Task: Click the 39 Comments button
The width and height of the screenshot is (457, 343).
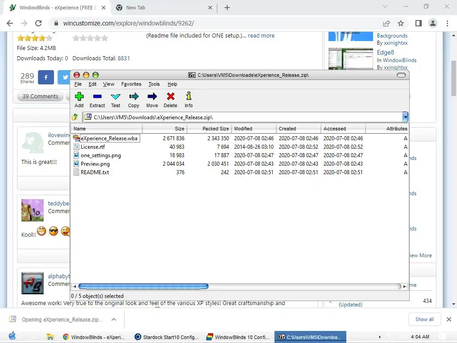Action: click(x=40, y=96)
